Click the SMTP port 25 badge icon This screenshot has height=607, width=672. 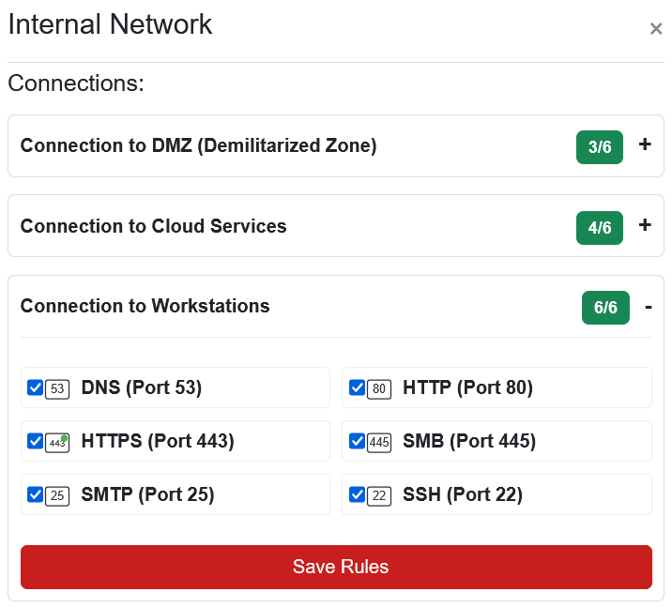click(x=57, y=495)
